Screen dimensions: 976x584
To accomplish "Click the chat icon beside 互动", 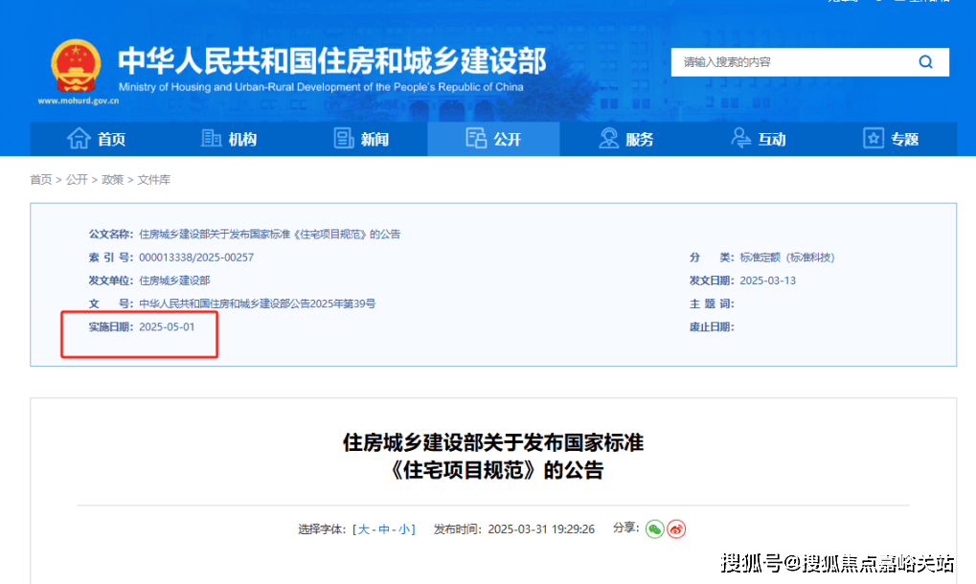I will [741, 139].
